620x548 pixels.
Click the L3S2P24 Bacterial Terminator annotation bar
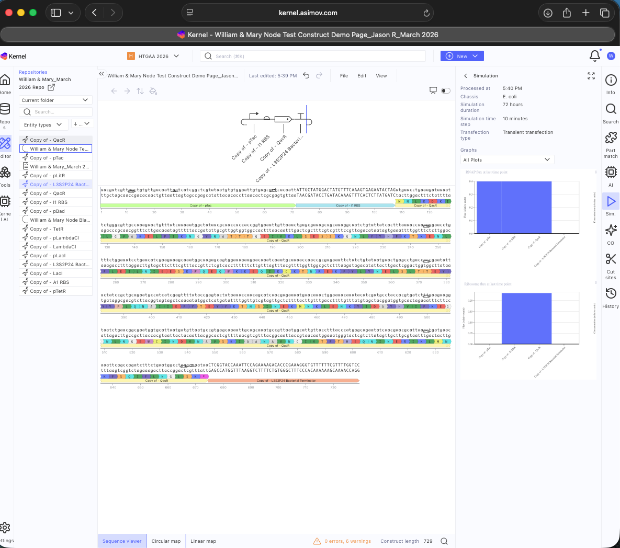[x=284, y=381]
